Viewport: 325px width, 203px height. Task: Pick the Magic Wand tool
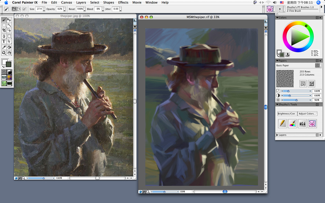pyautogui.click(x=9, y=25)
